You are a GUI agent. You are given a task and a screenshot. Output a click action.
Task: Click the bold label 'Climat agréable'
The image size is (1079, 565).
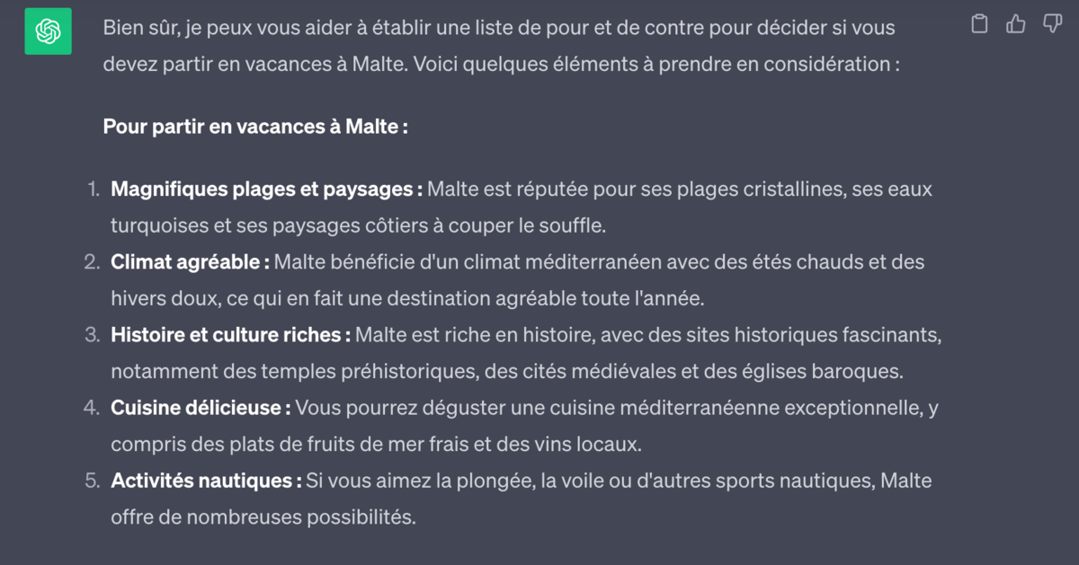(x=184, y=261)
